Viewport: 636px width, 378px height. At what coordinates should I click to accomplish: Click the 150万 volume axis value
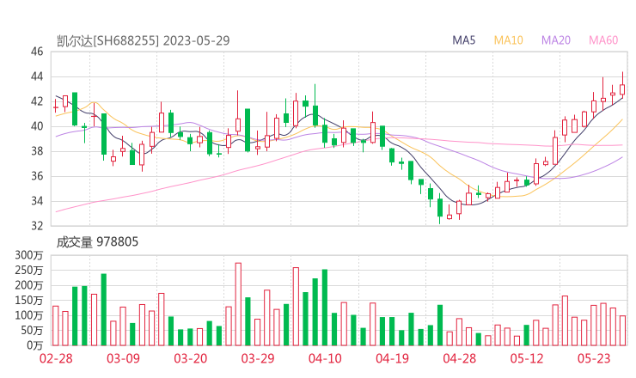(x=29, y=300)
